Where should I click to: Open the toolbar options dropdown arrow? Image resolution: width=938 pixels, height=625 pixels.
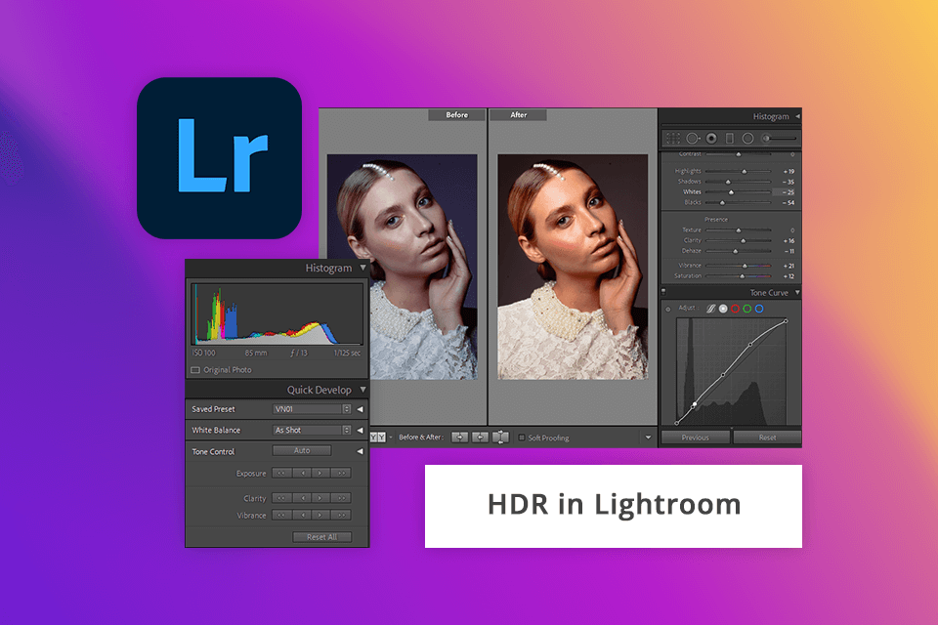(x=648, y=437)
